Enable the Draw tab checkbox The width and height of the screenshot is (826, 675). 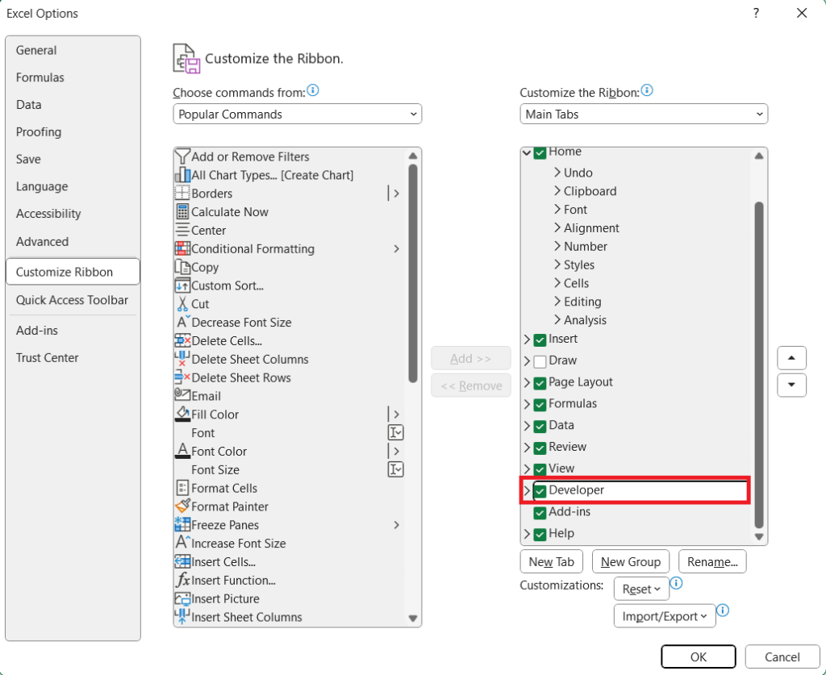click(541, 360)
